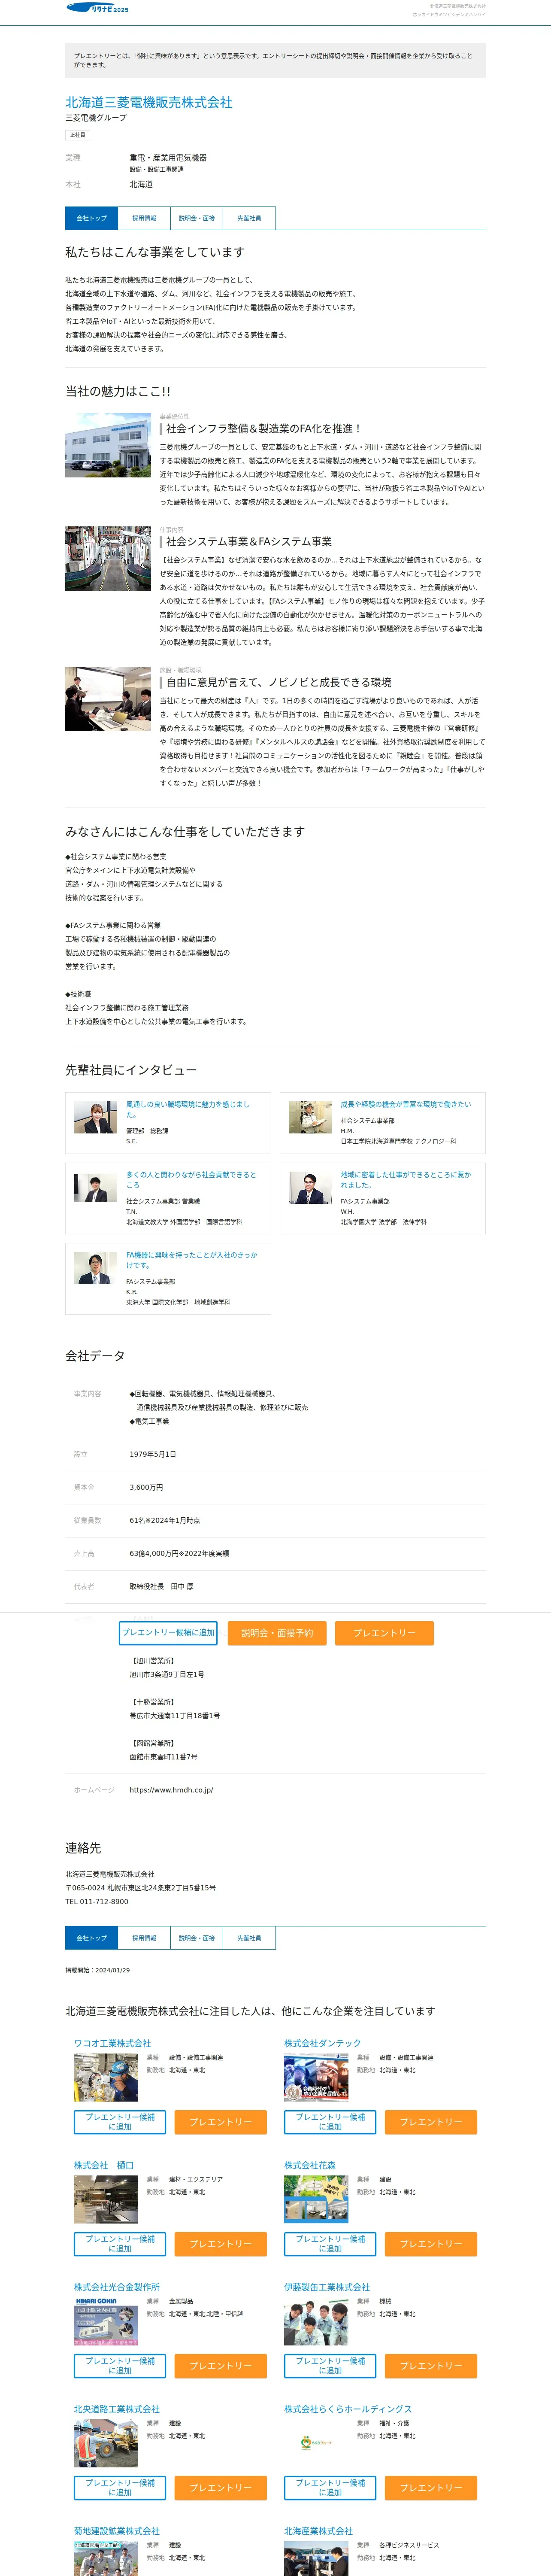This screenshot has height=2576, width=551.
Task: Click プレエントリー for 株式会社光合金製作所
Action: pos(221,2365)
